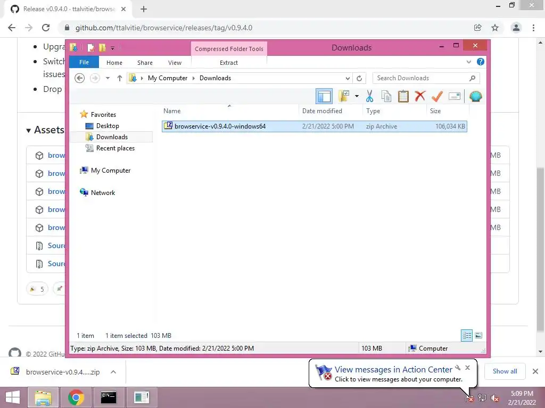
Task: Click the orange checkmark properties icon
Action: (x=437, y=96)
